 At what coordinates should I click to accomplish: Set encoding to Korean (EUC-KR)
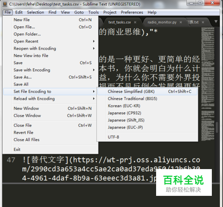click(147, 106)
